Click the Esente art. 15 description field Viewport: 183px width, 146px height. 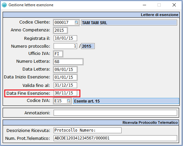point(126,101)
